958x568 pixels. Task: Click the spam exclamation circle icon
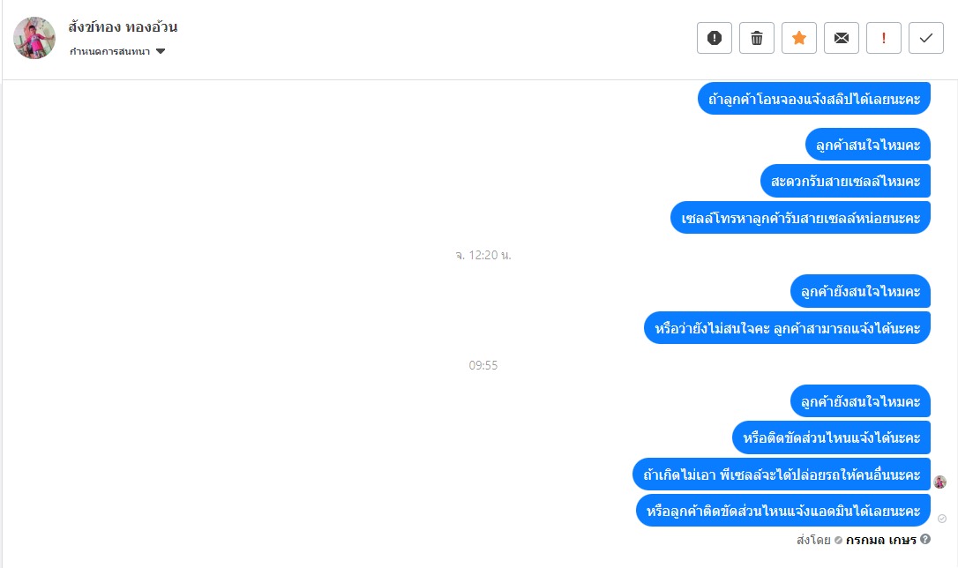tap(715, 38)
